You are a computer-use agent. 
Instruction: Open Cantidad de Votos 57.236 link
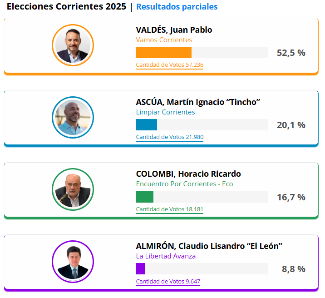170,65
